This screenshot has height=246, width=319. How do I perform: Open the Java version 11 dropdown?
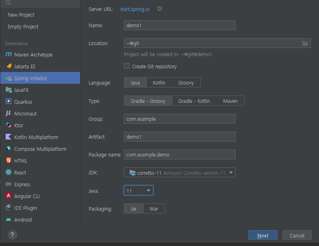[138, 190]
